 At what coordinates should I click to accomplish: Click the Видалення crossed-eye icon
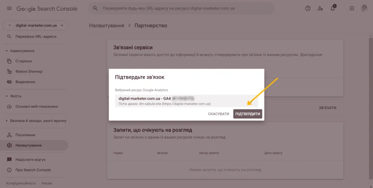click(9, 82)
